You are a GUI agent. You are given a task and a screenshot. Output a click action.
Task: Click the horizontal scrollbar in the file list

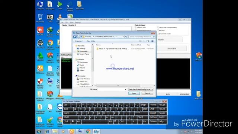[118, 86]
